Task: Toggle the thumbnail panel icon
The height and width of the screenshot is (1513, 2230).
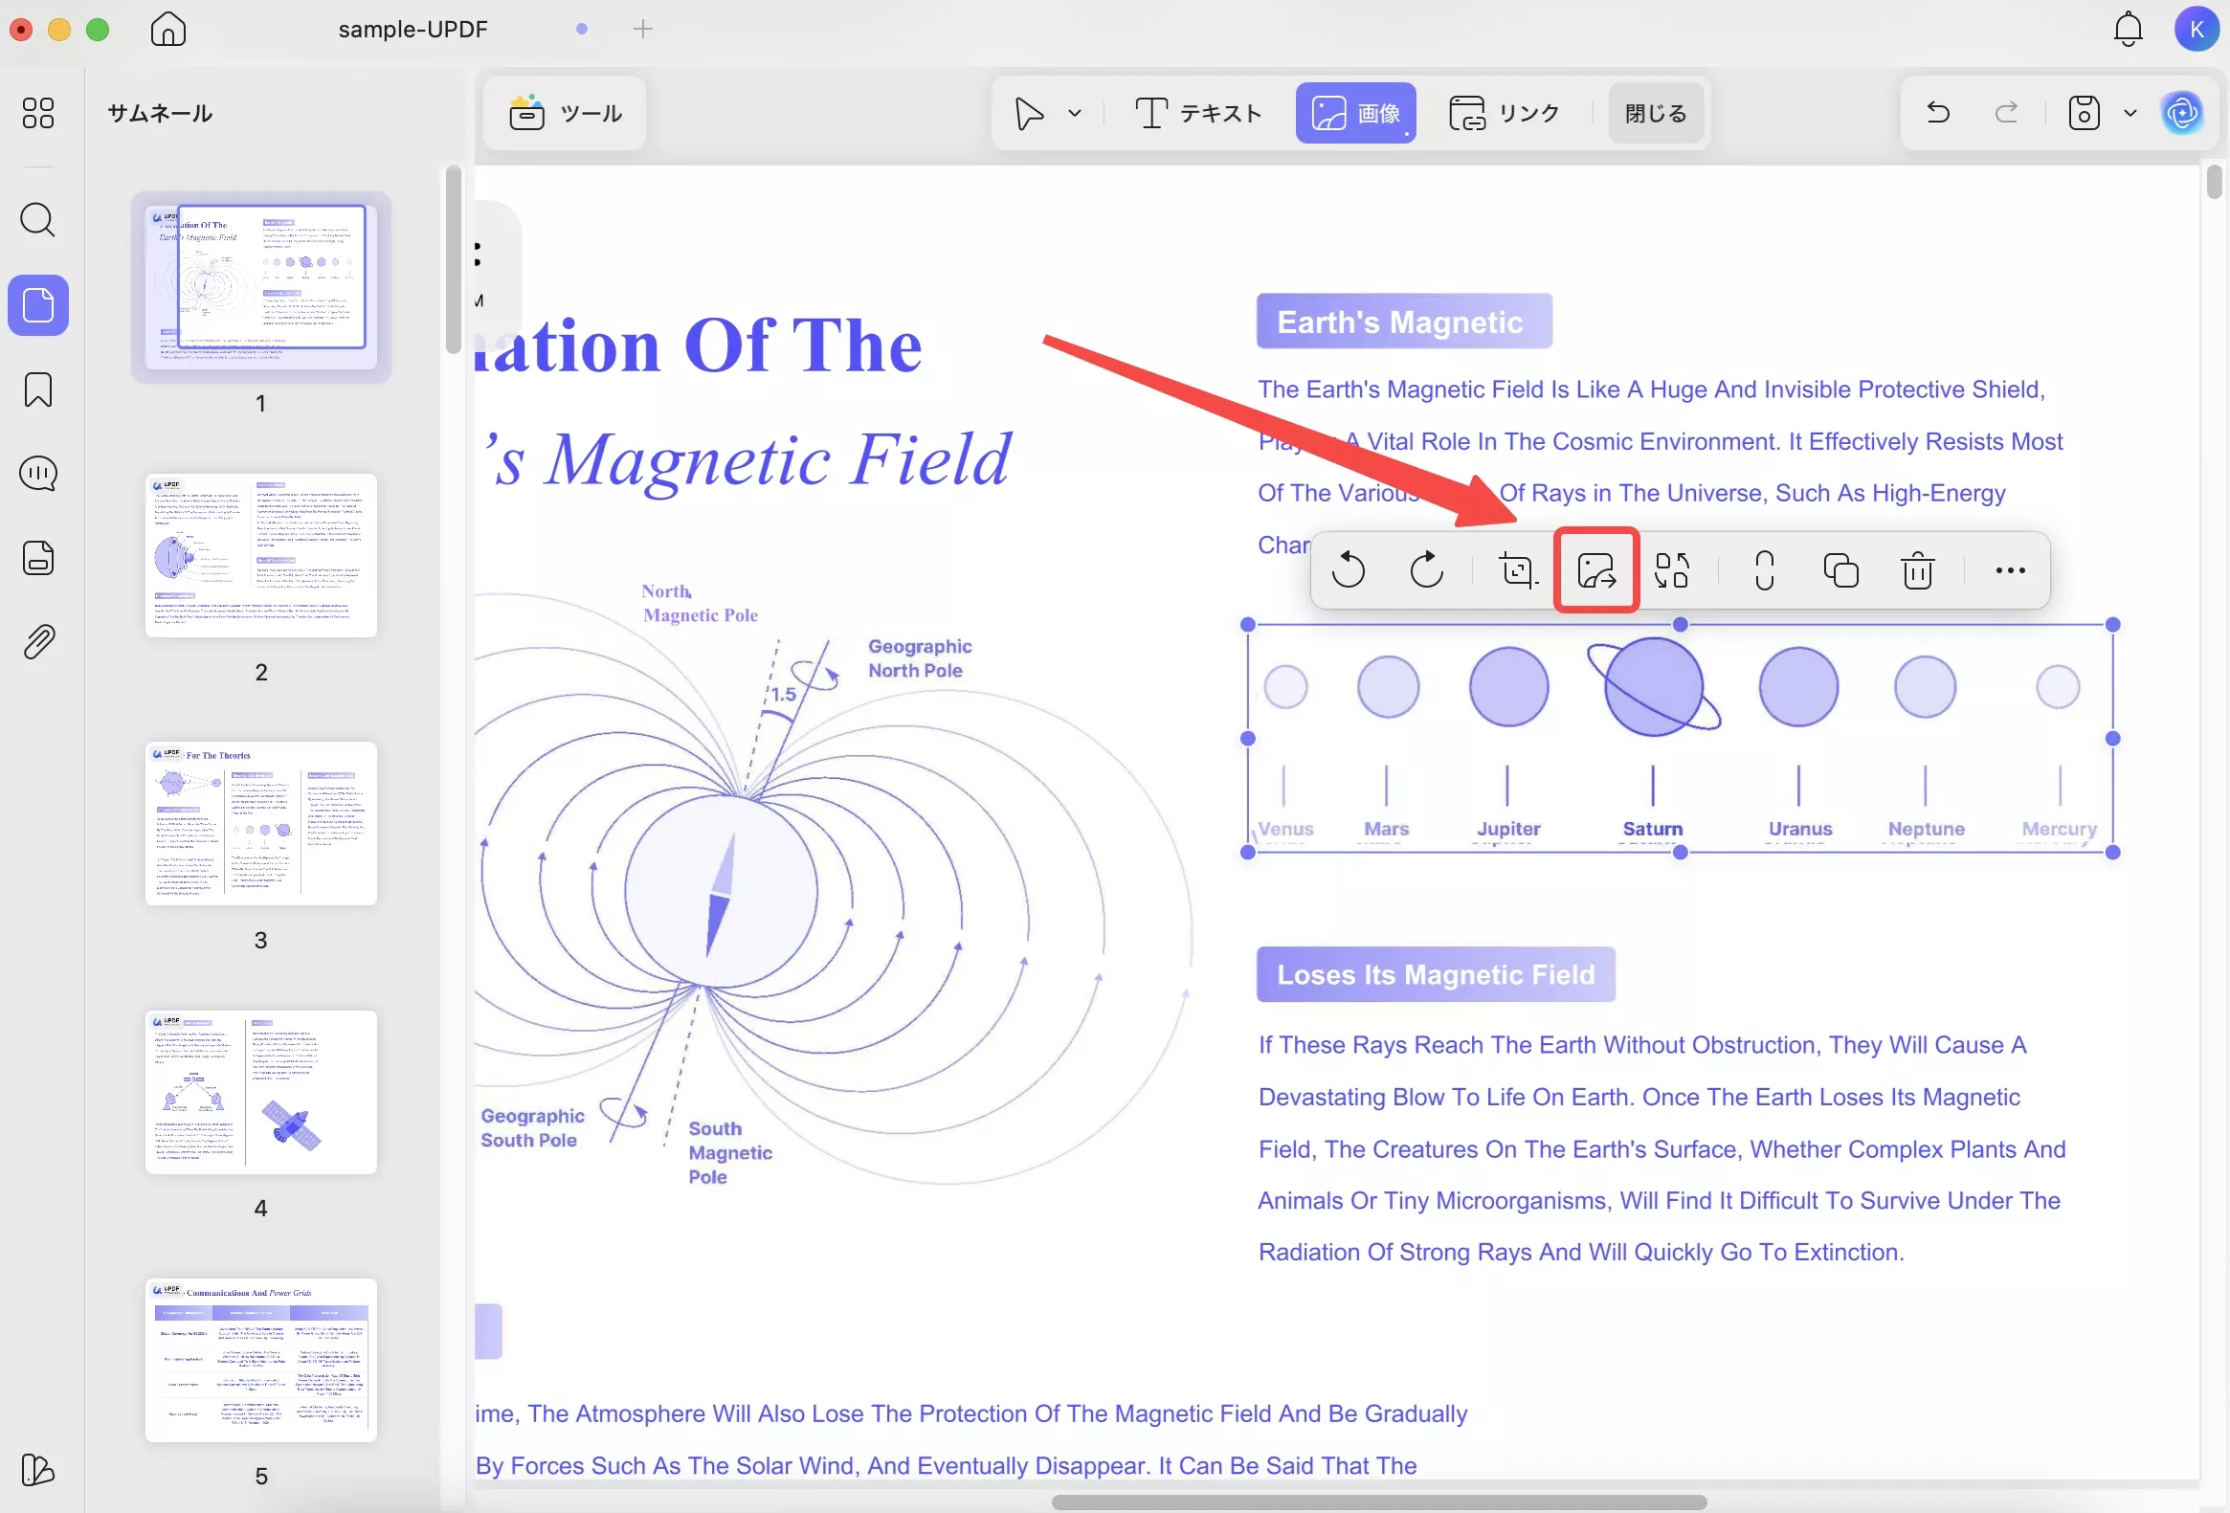Action: [38, 305]
